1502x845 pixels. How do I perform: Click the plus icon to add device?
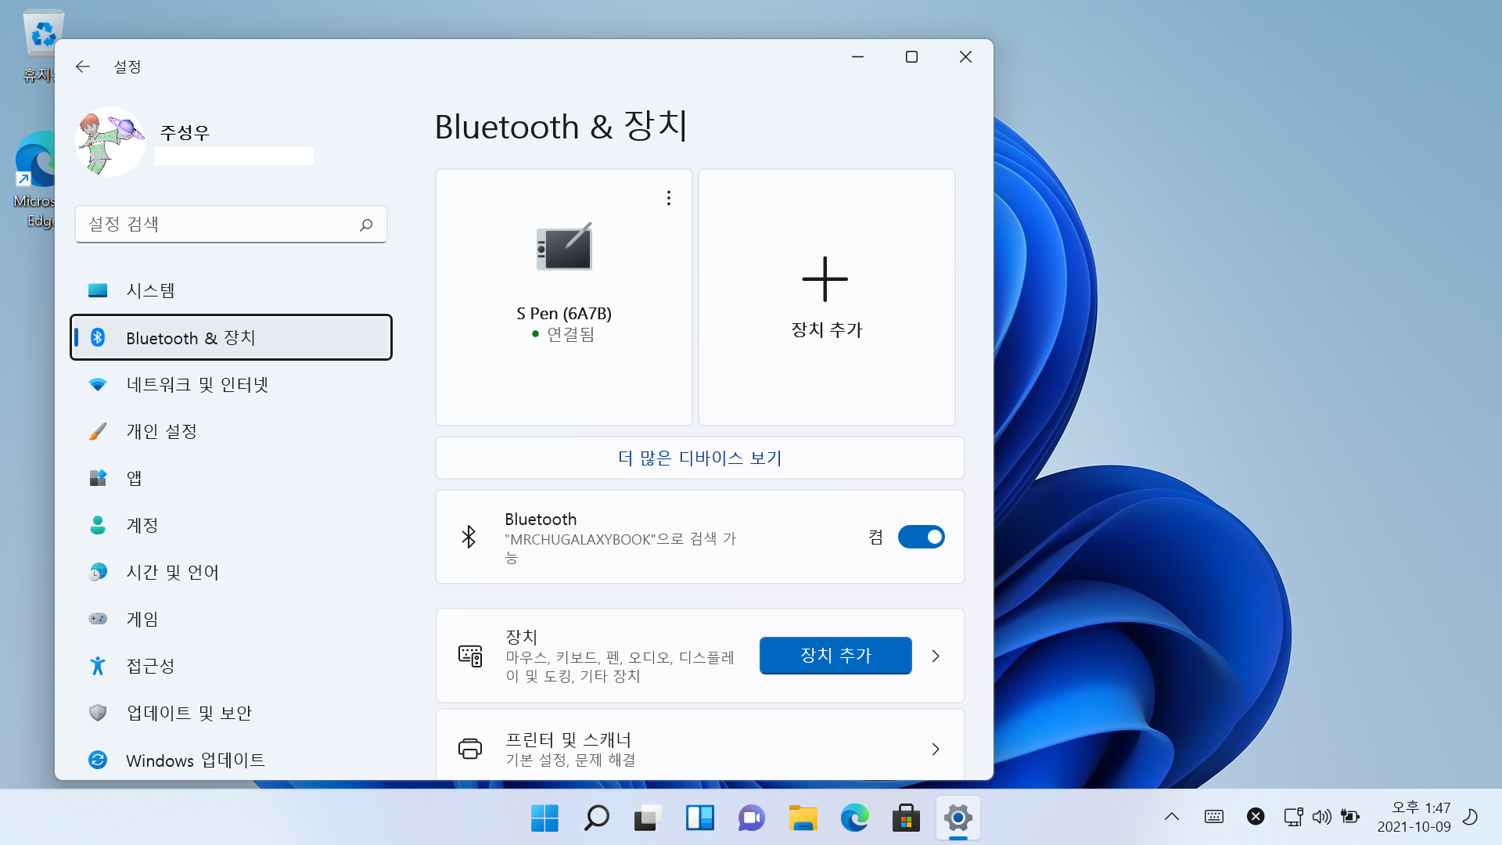[825, 279]
